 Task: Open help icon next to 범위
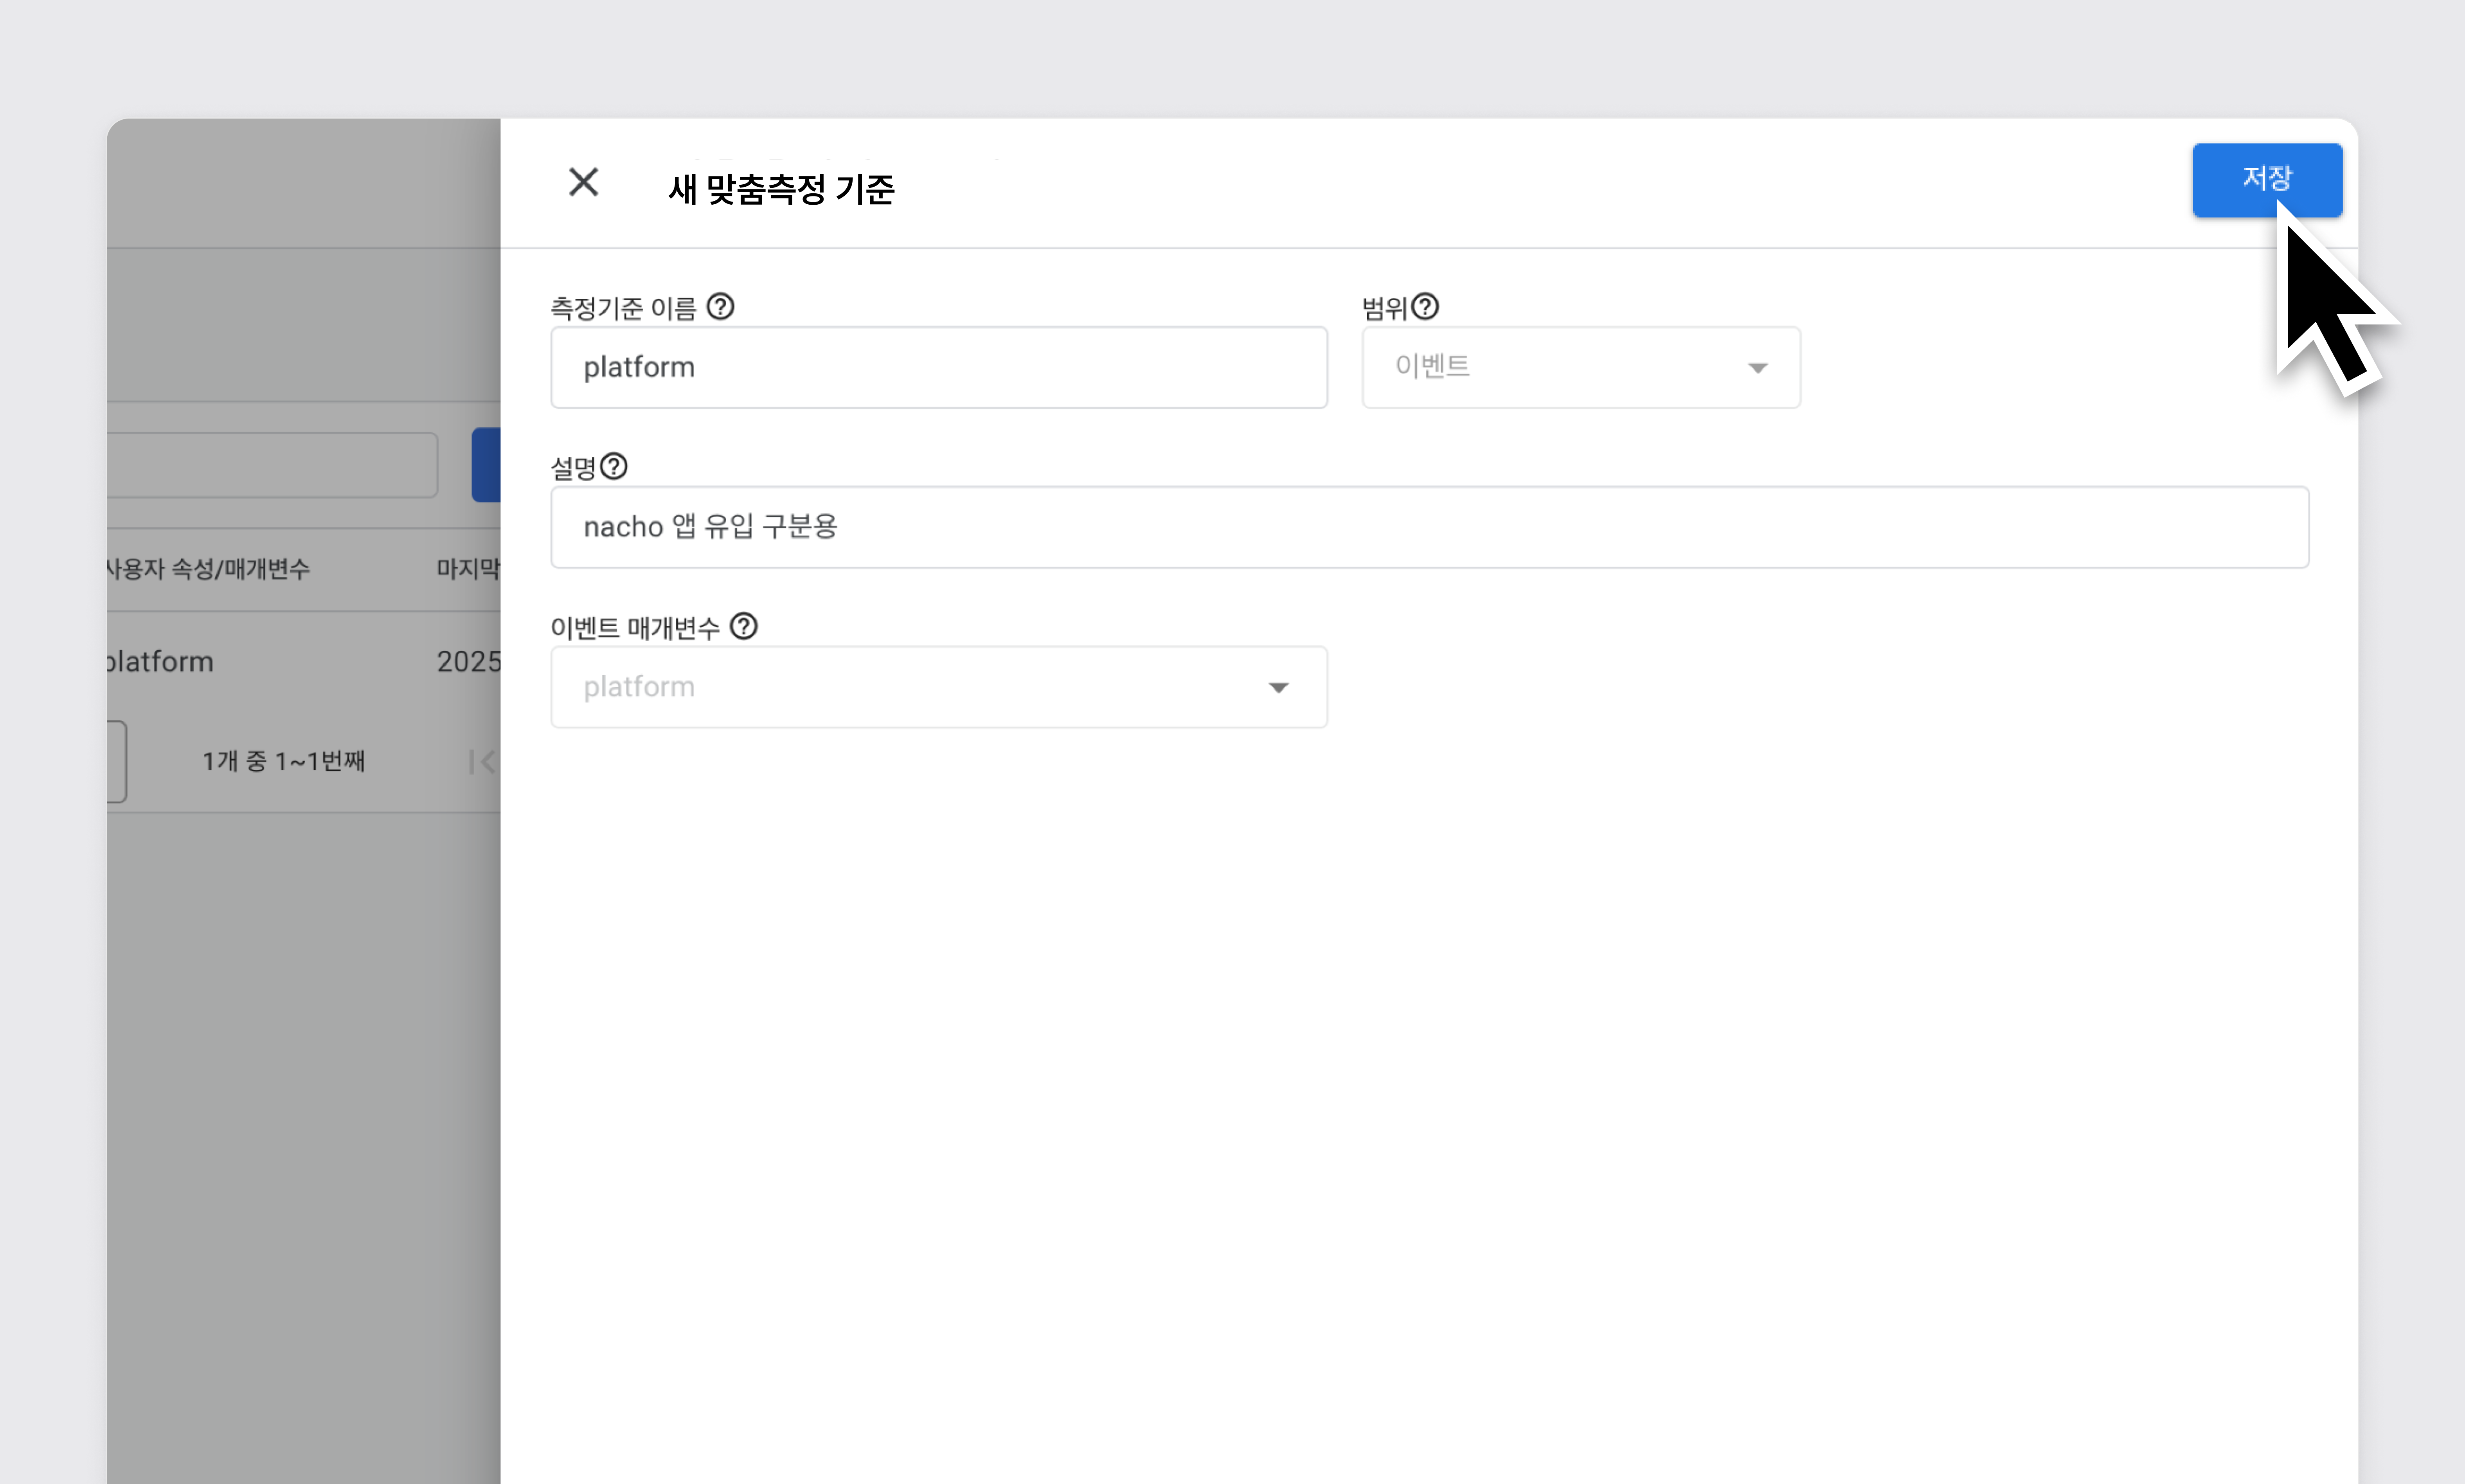pyautogui.click(x=1425, y=307)
